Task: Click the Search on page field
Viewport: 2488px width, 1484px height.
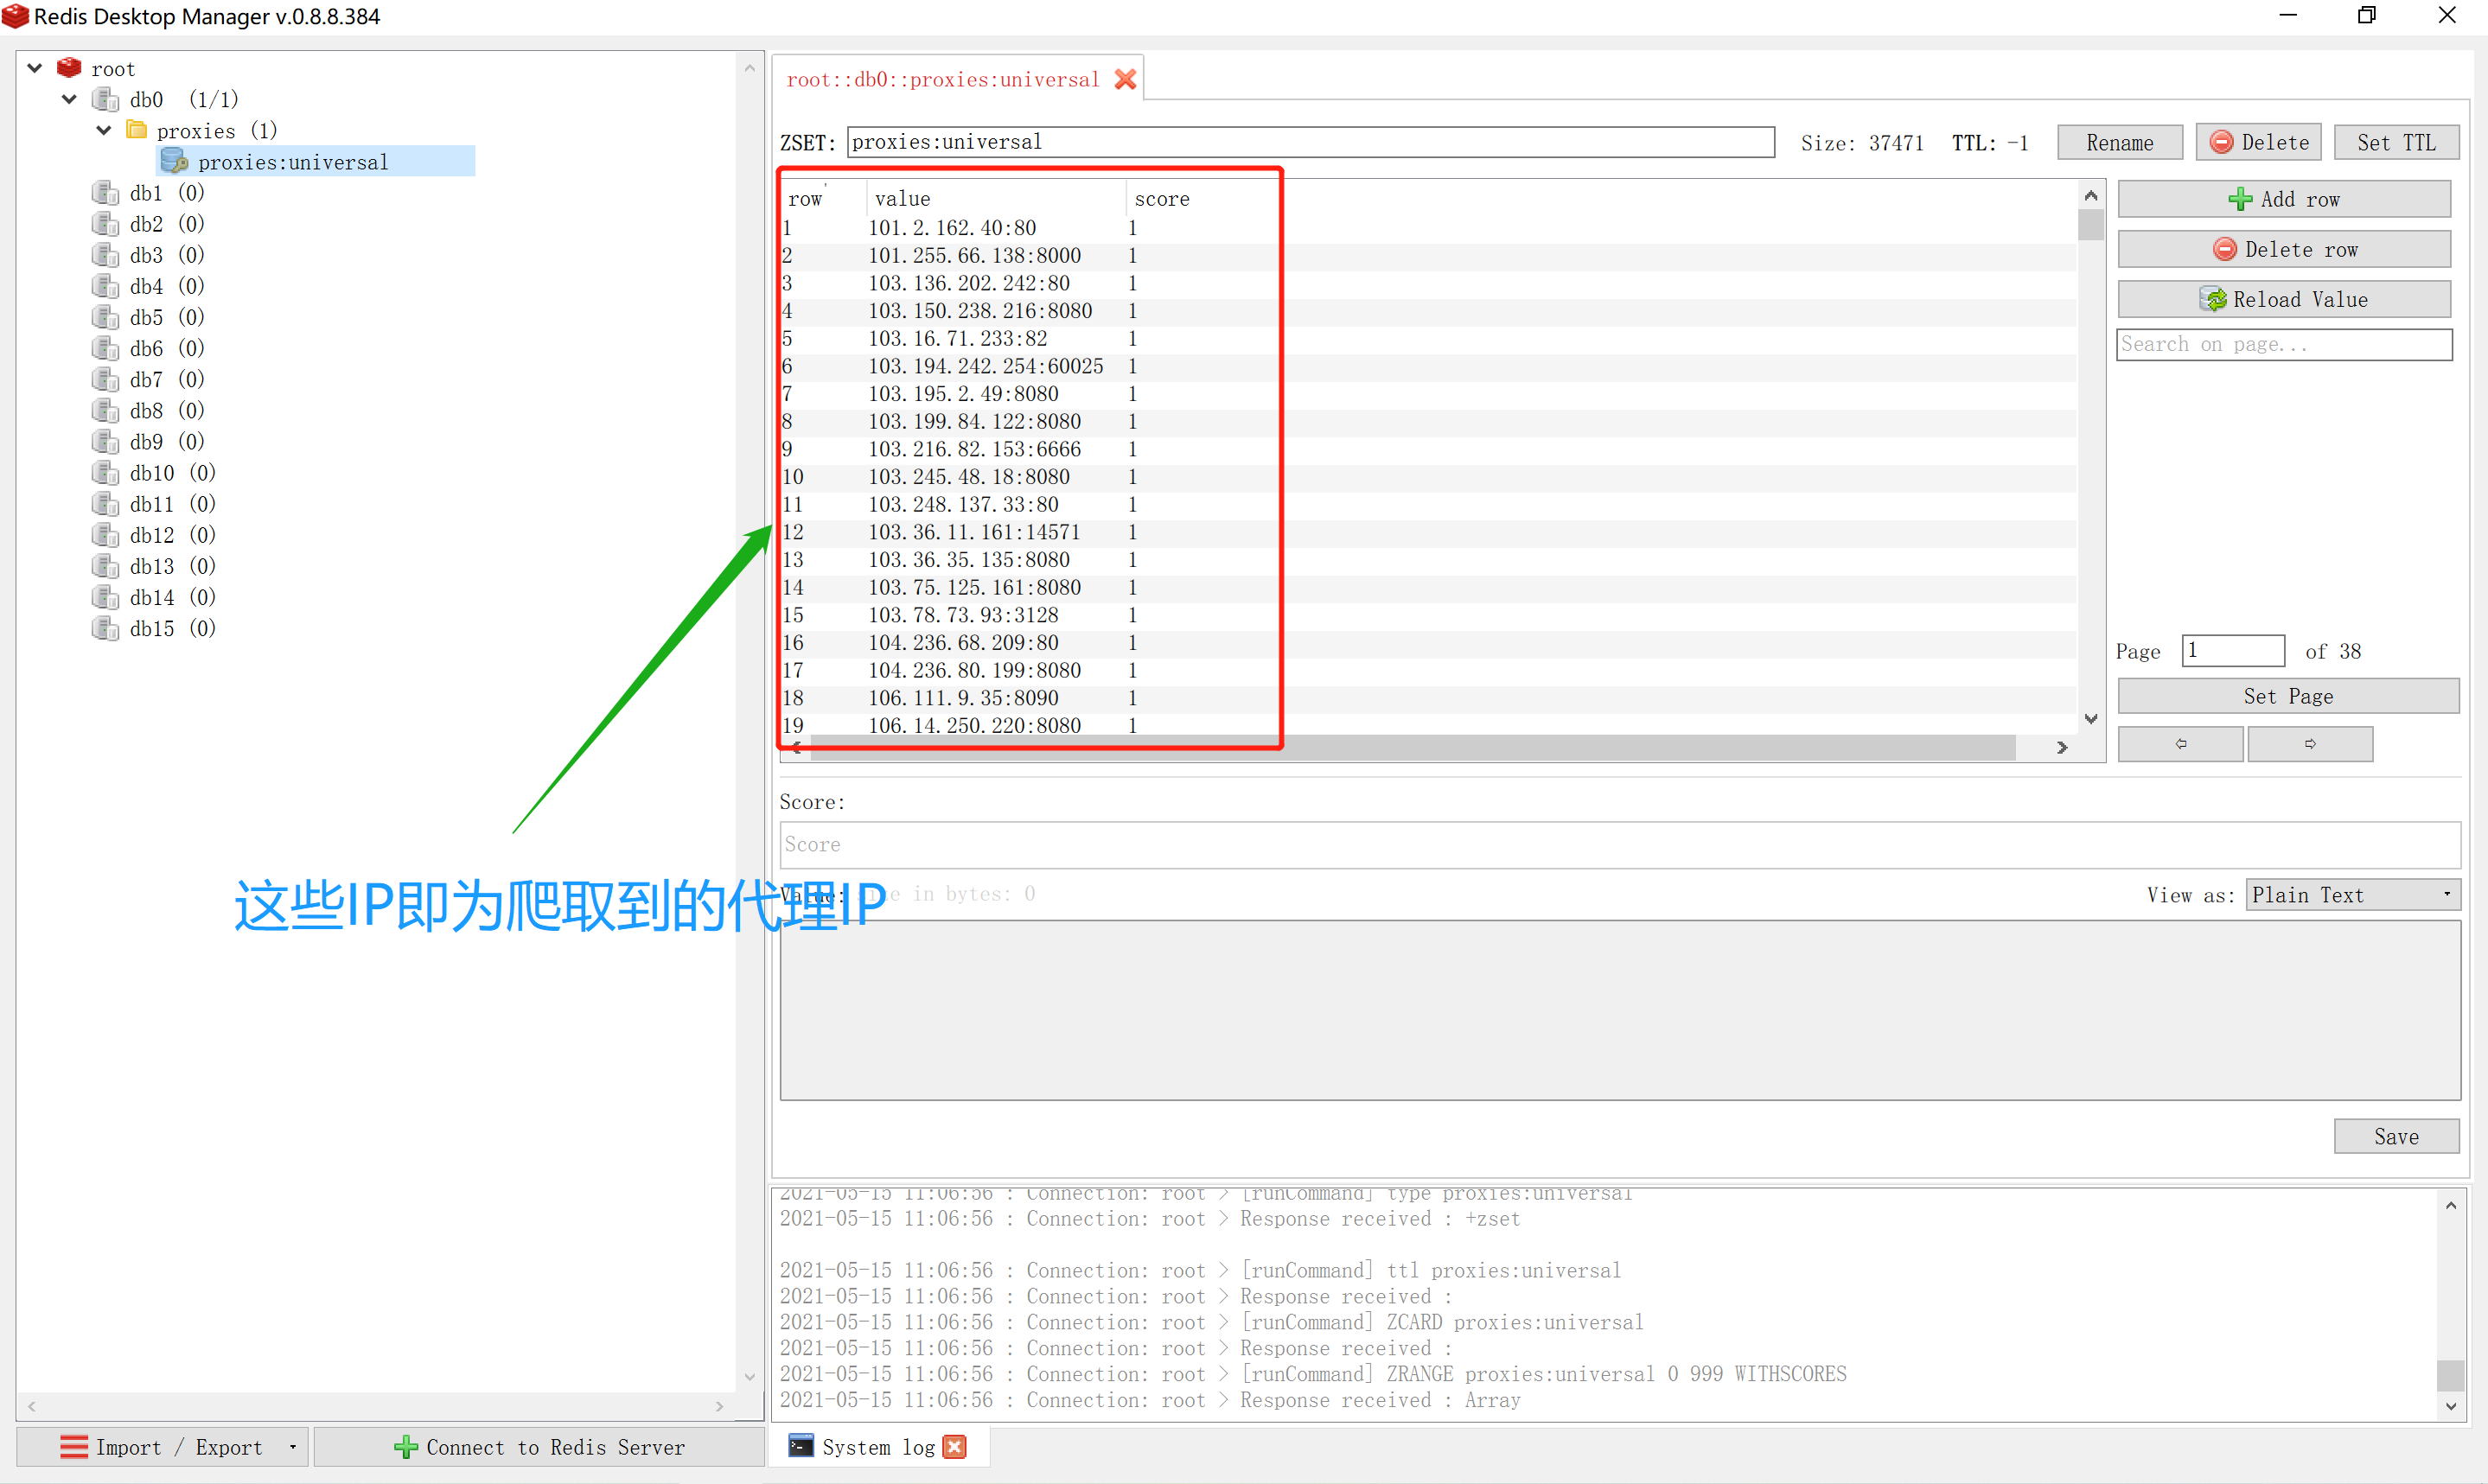Action: pyautogui.click(x=2284, y=345)
